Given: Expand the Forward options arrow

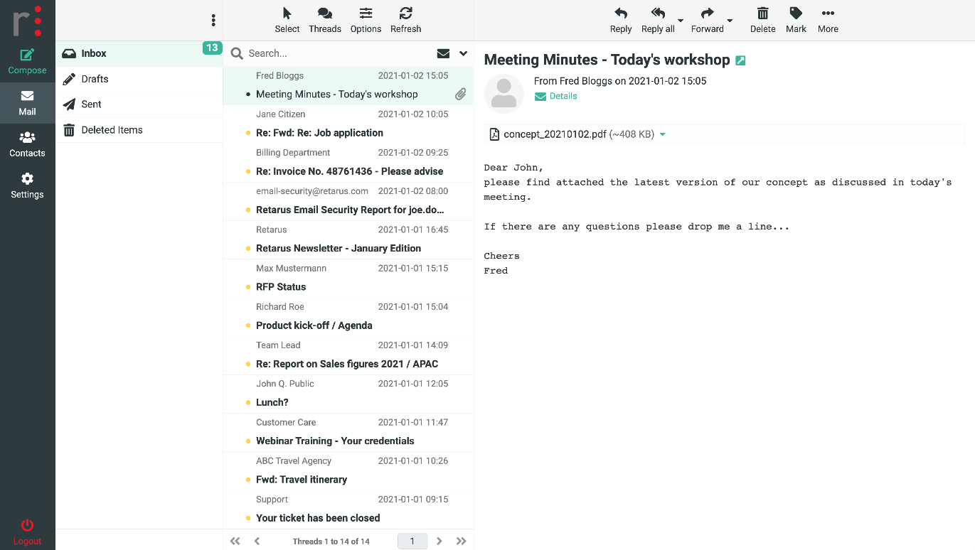Looking at the screenshot, I should tap(730, 21).
